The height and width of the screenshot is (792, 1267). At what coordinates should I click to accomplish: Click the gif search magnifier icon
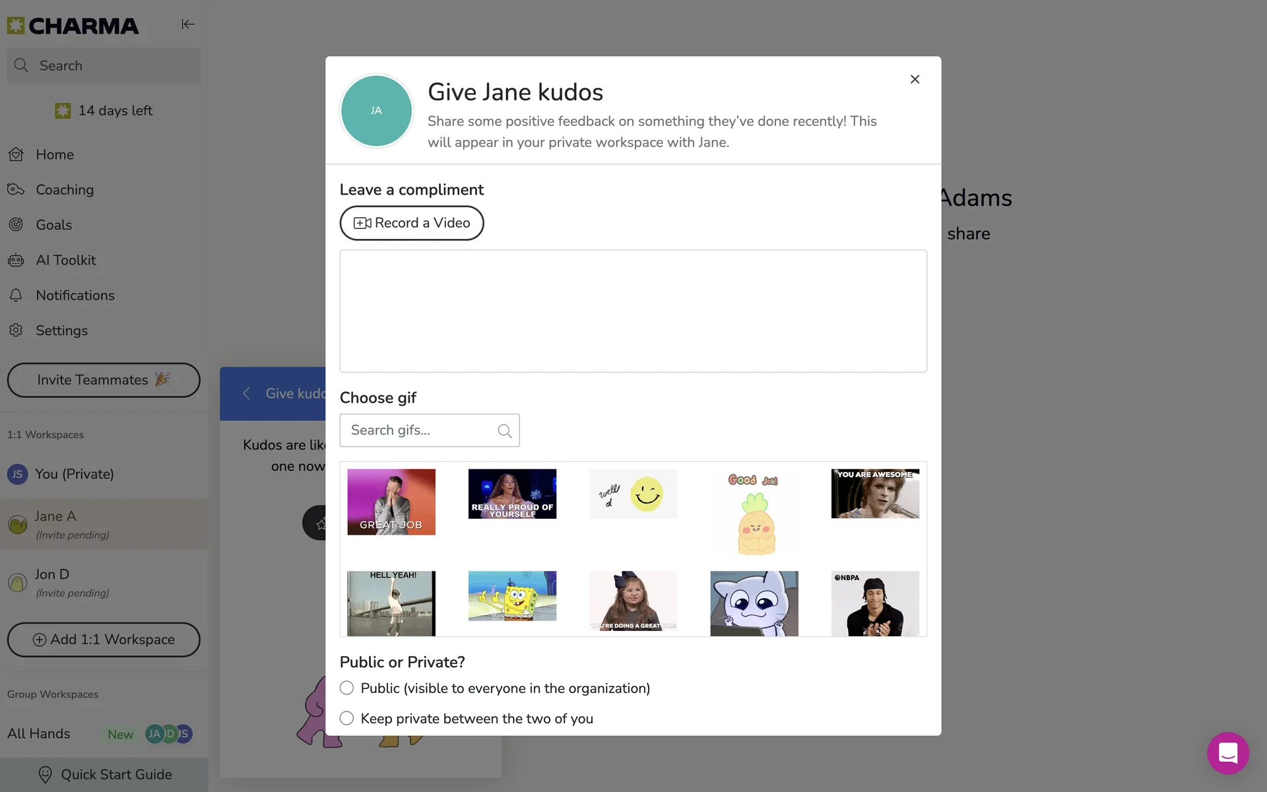click(505, 431)
